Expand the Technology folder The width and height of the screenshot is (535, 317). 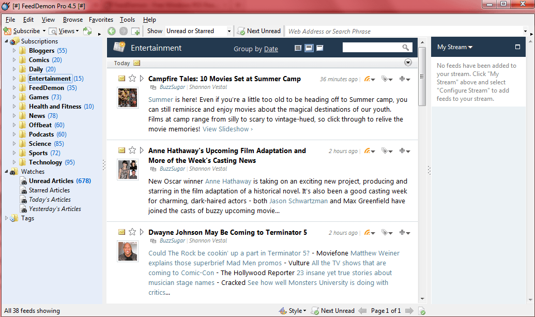coord(14,162)
